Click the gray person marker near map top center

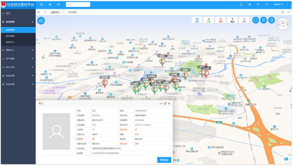click(x=163, y=62)
